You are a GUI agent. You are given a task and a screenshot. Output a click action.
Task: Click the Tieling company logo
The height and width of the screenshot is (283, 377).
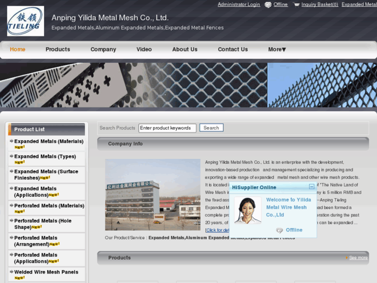point(25,21)
